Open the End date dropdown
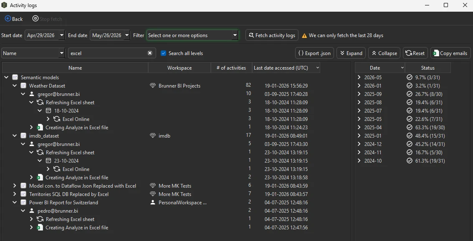This screenshot has width=473, height=241. [126, 35]
